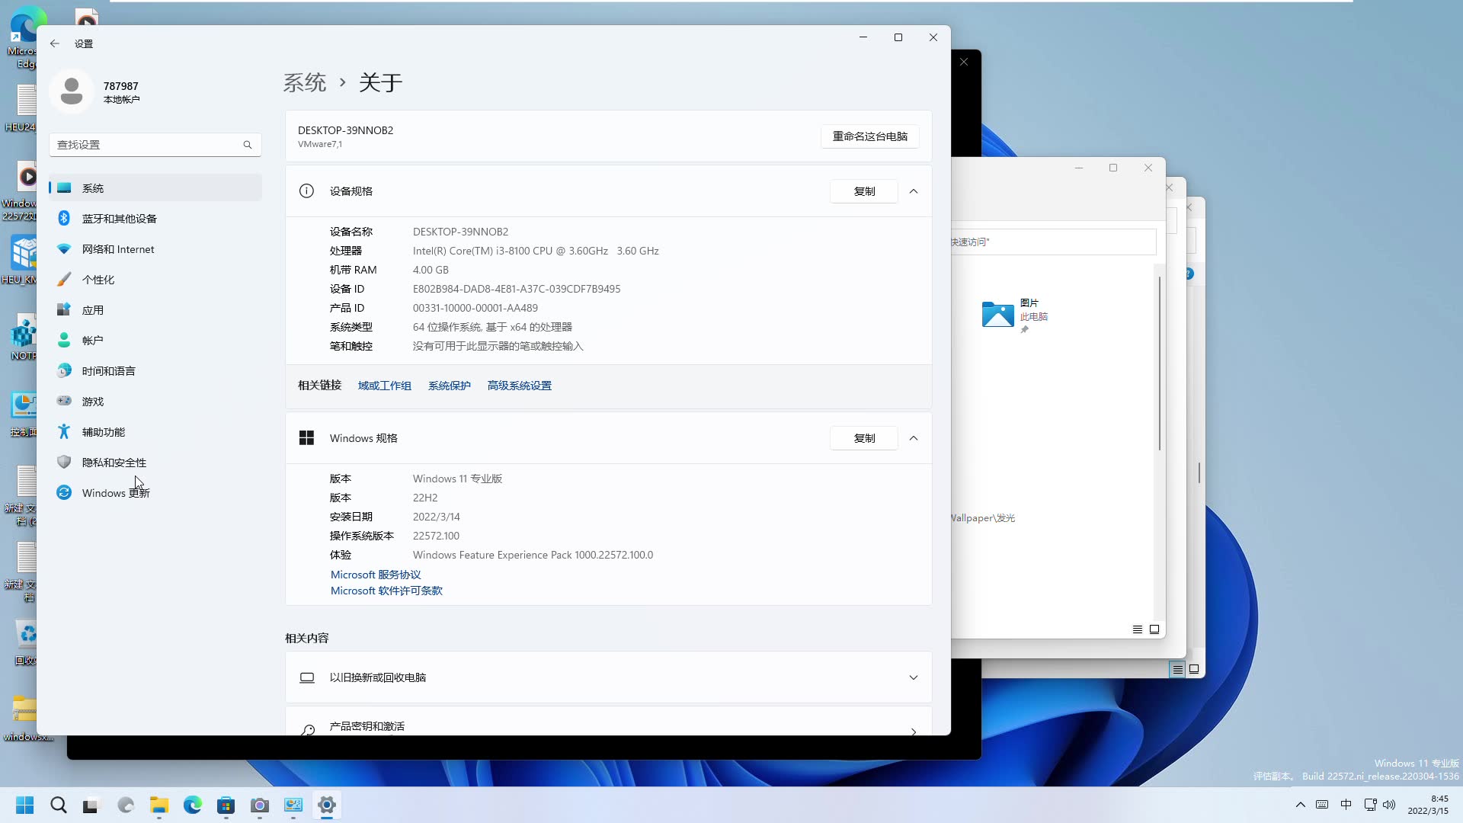Click the Windows logo beside Windows 规格
The height and width of the screenshot is (823, 1463).
[306, 438]
